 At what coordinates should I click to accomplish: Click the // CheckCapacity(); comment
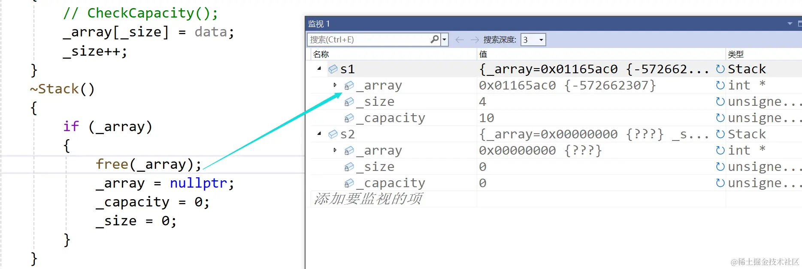(141, 13)
